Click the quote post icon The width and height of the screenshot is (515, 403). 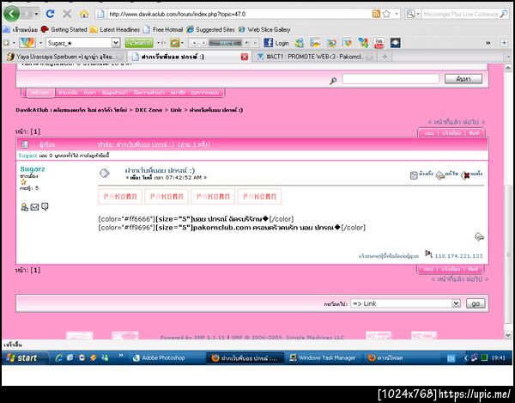pos(421,174)
